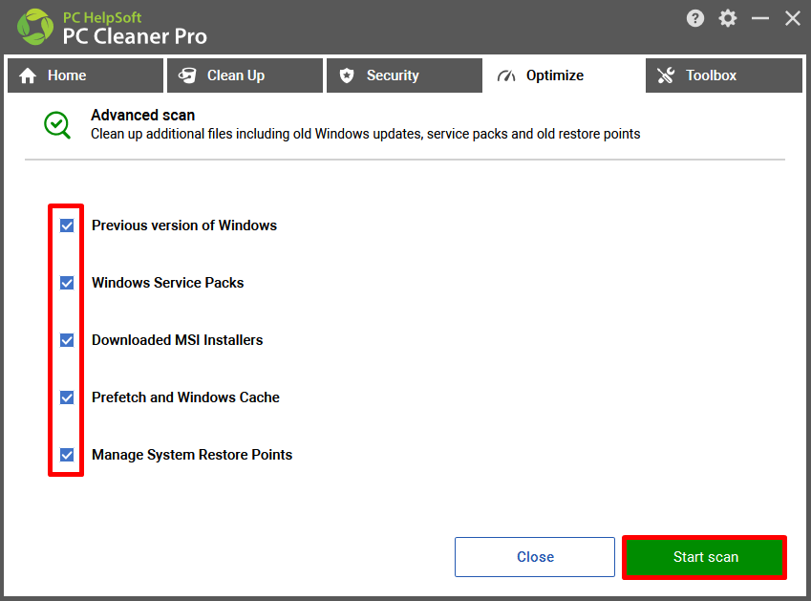Disable Prefetch and Windows Cache option
The height and width of the screenshot is (601, 811).
point(67,397)
